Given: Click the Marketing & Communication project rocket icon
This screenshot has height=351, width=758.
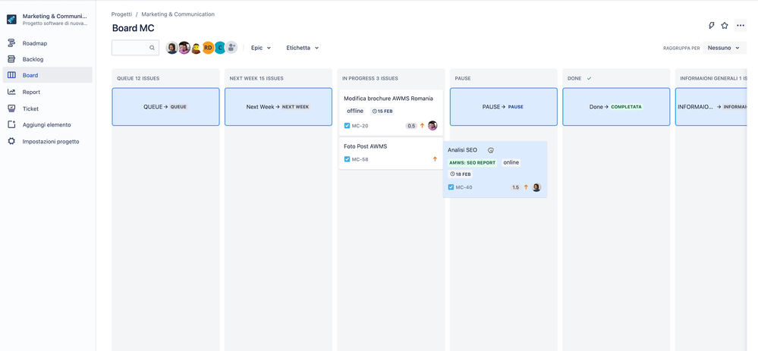Looking at the screenshot, I should click(x=11, y=20).
